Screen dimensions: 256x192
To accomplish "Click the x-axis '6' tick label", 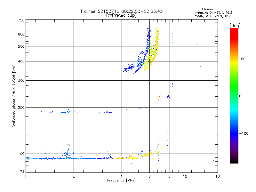I will tap(149, 176).
